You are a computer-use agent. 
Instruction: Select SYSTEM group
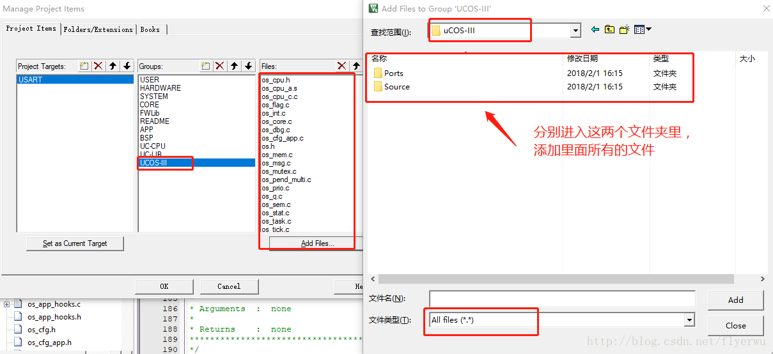(154, 96)
